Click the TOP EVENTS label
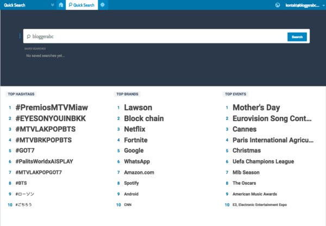Image resolution: width=326 pixels, height=226 pixels. pos(235,94)
